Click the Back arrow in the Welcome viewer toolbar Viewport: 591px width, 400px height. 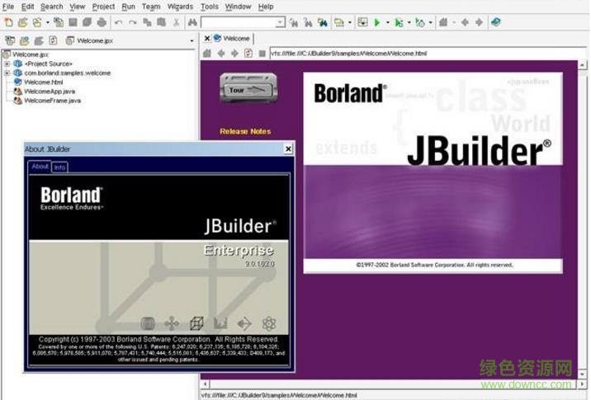pyautogui.click(x=221, y=54)
